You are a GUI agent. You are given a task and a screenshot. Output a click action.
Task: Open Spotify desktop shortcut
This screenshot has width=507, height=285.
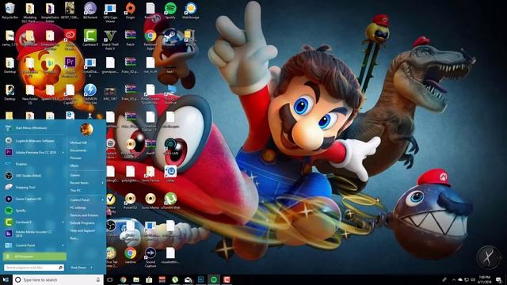tap(170, 11)
